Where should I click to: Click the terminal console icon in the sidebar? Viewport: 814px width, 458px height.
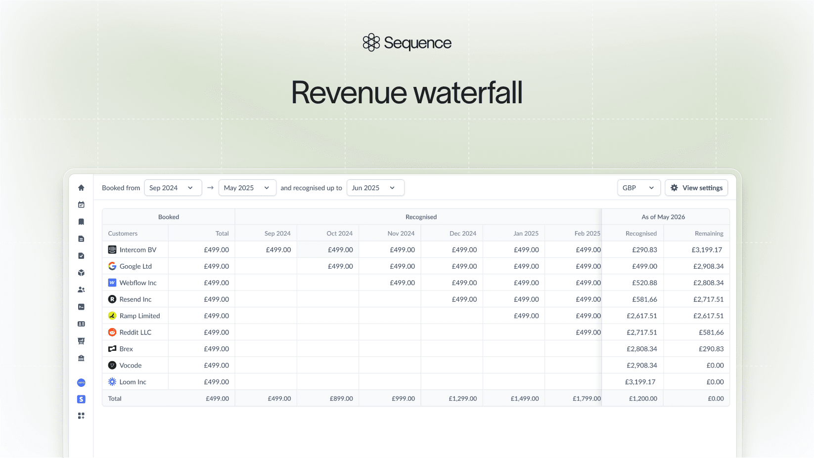(81, 307)
